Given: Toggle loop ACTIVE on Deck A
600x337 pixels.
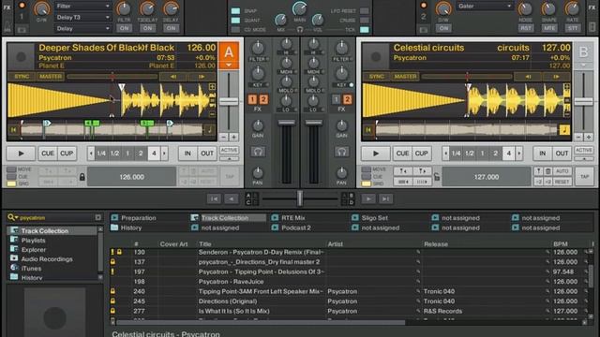Looking at the screenshot, I should click(229, 150).
